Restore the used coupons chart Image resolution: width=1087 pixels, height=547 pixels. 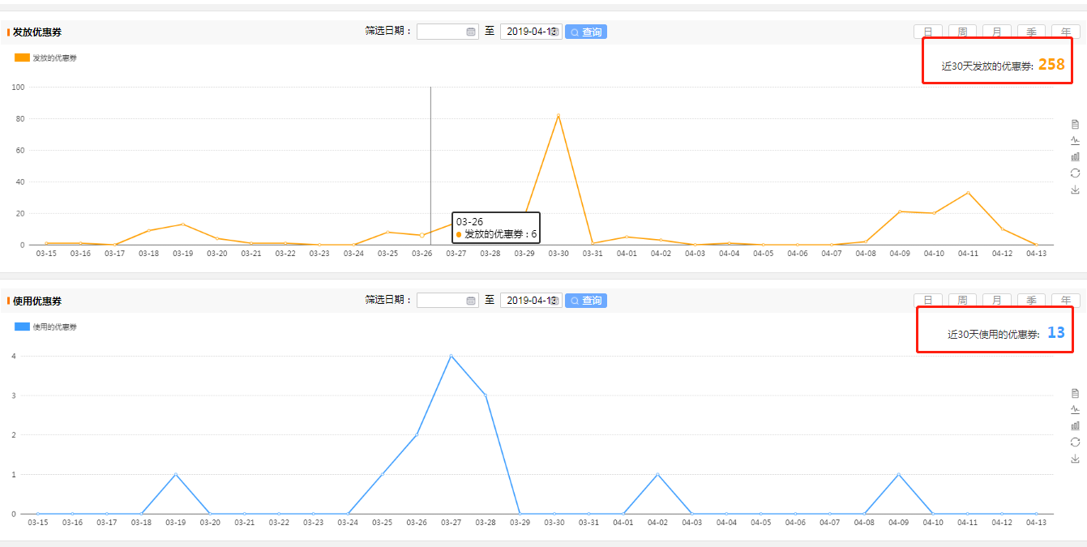[x=1075, y=442]
